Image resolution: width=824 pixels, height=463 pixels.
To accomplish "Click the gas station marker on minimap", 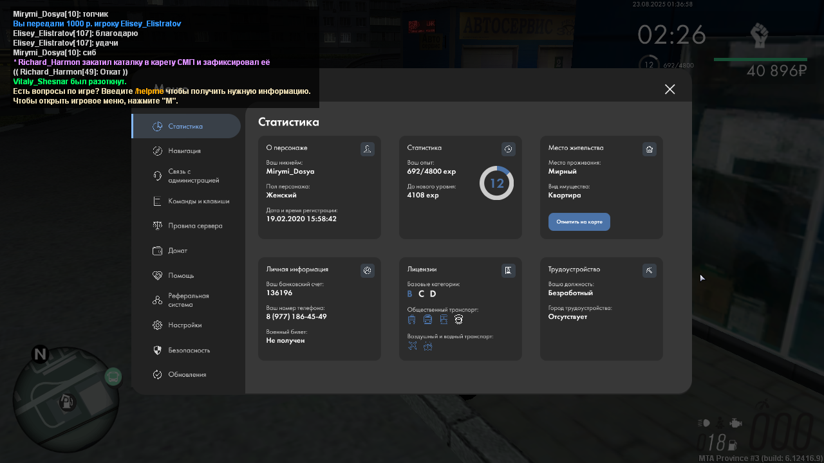I will coord(66,403).
